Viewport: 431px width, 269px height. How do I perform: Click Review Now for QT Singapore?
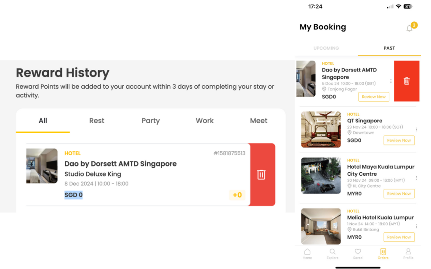(x=399, y=140)
